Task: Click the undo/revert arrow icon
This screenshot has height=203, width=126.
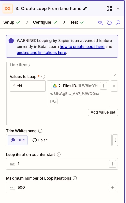Action: point(109,22)
